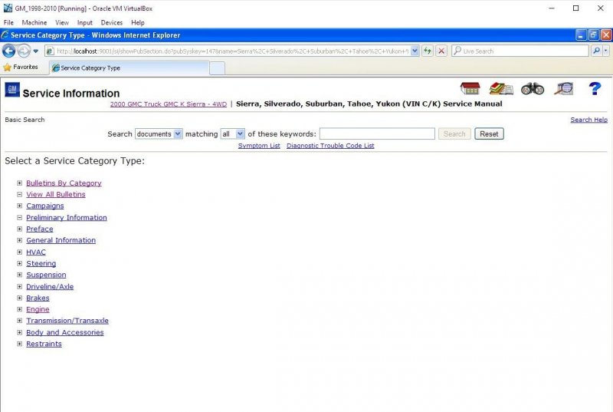
Task: Expand the Restraints category plus box
Action: (20, 344)
